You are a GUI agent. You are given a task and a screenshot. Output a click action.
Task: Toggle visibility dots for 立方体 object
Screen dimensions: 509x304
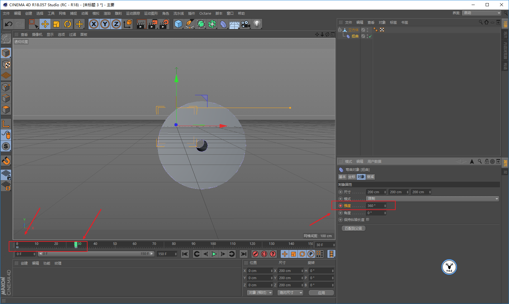368,30
